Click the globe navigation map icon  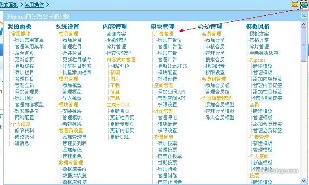[304, 4]
